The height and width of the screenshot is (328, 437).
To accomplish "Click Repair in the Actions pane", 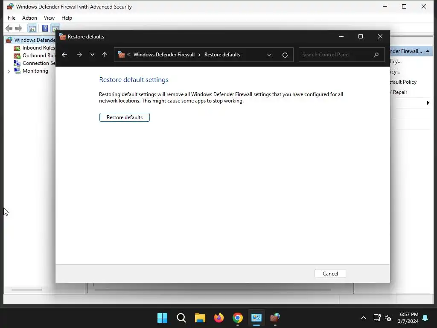I will (x=400, y=92).
